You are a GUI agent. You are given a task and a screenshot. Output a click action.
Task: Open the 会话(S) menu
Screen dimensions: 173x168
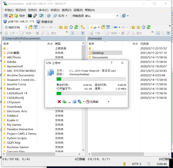click(x=55, y=10)
